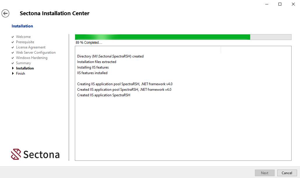Click the checkmark beside Windows Hardening

[13, 58]
